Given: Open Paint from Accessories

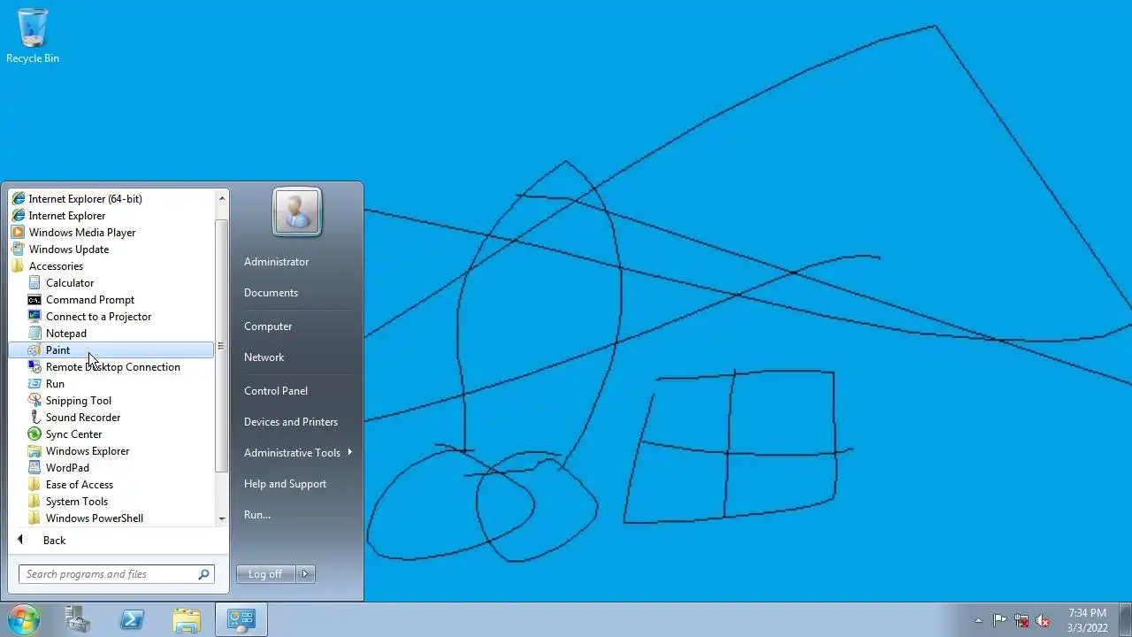Looking at the screenshot, I should (111, 350).
